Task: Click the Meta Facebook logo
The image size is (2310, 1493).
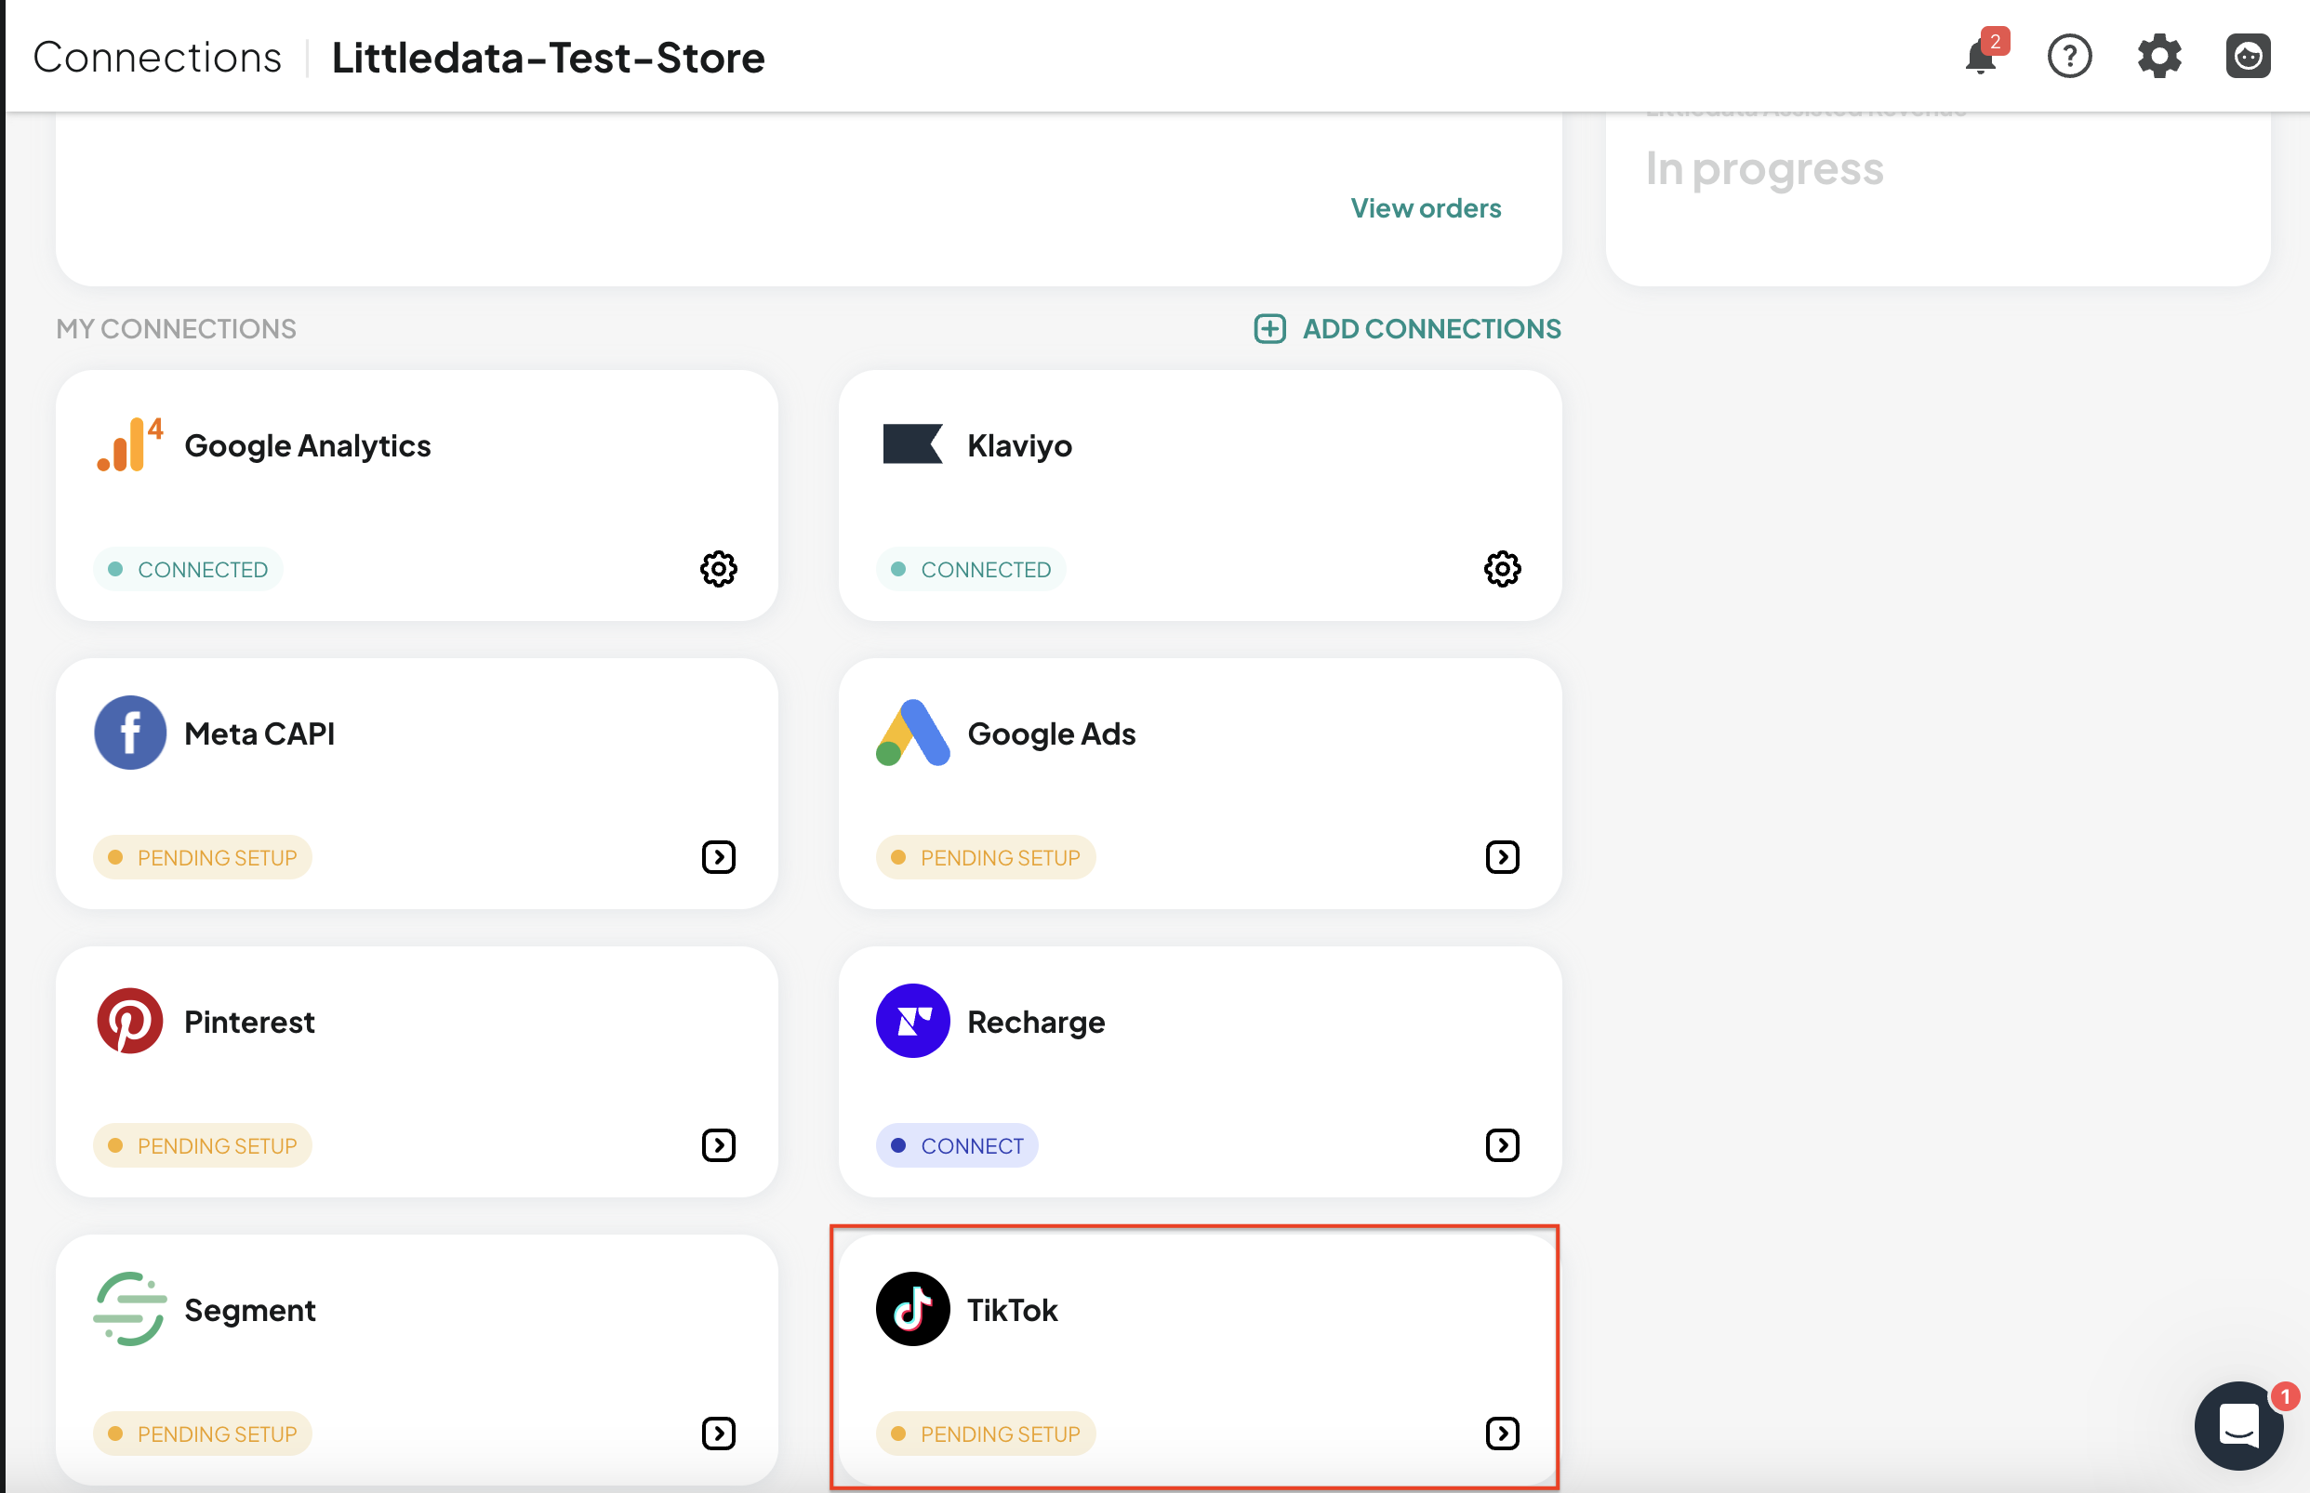Action: click(130, 732)
